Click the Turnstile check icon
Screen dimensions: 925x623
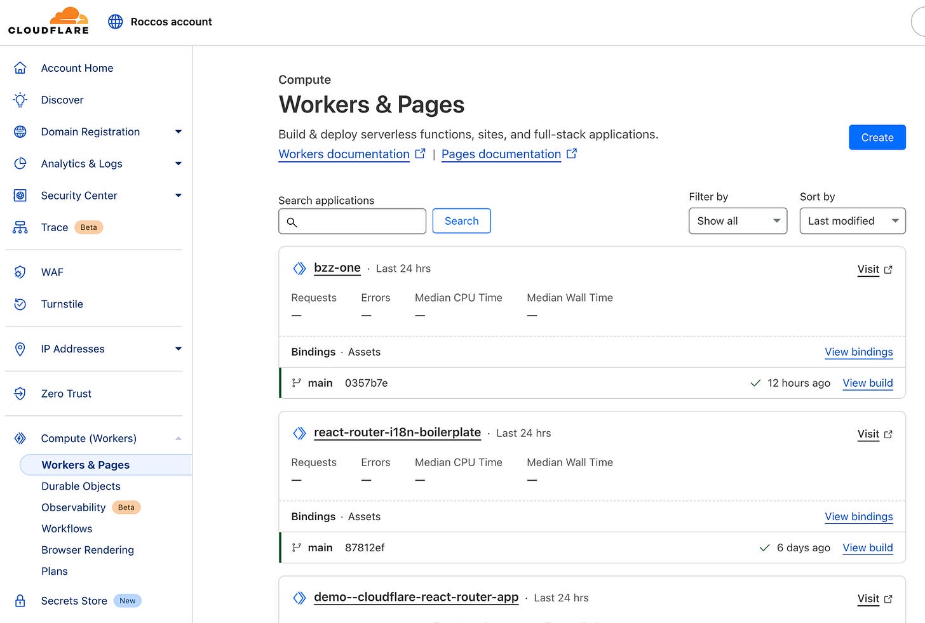pos(20,304)
